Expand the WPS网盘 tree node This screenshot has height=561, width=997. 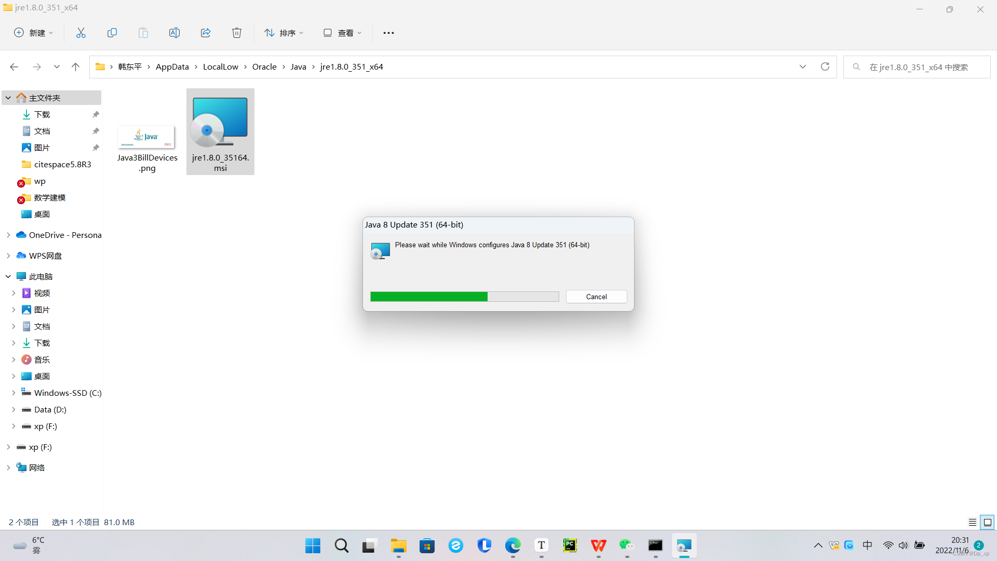pos(8,256)
